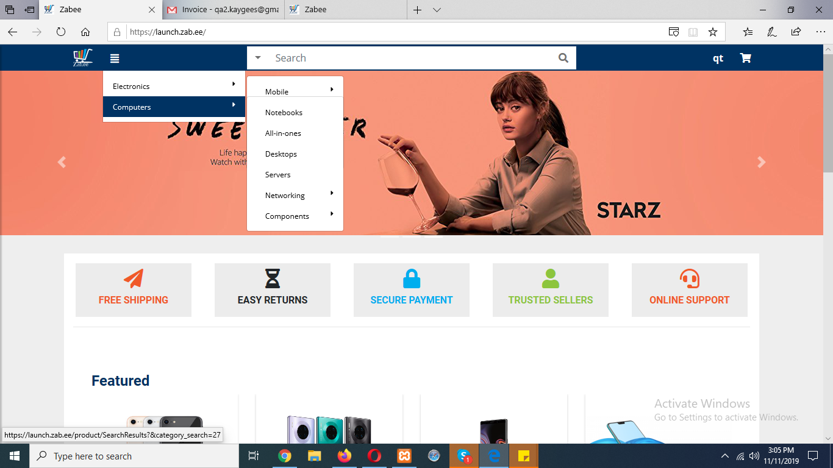Viewport: 833px width, 468px height.
Task: Choose Mobile from submenu
Action: pos(277,92)
